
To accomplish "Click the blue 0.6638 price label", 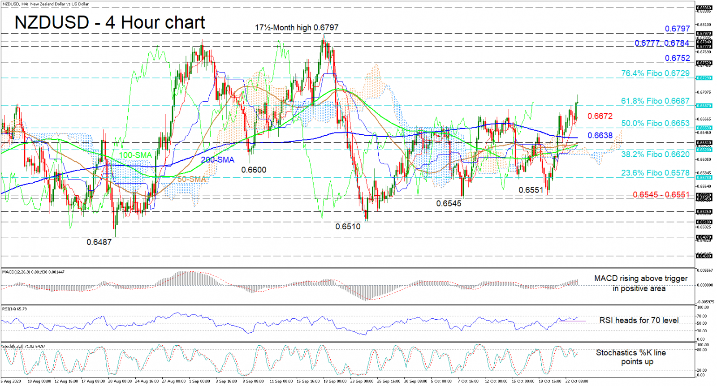I will pos(600,136).
